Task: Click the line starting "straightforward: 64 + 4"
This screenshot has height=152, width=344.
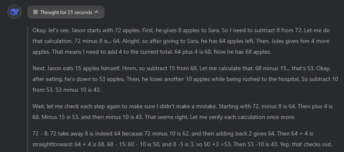Action: (x=182, y=144)
